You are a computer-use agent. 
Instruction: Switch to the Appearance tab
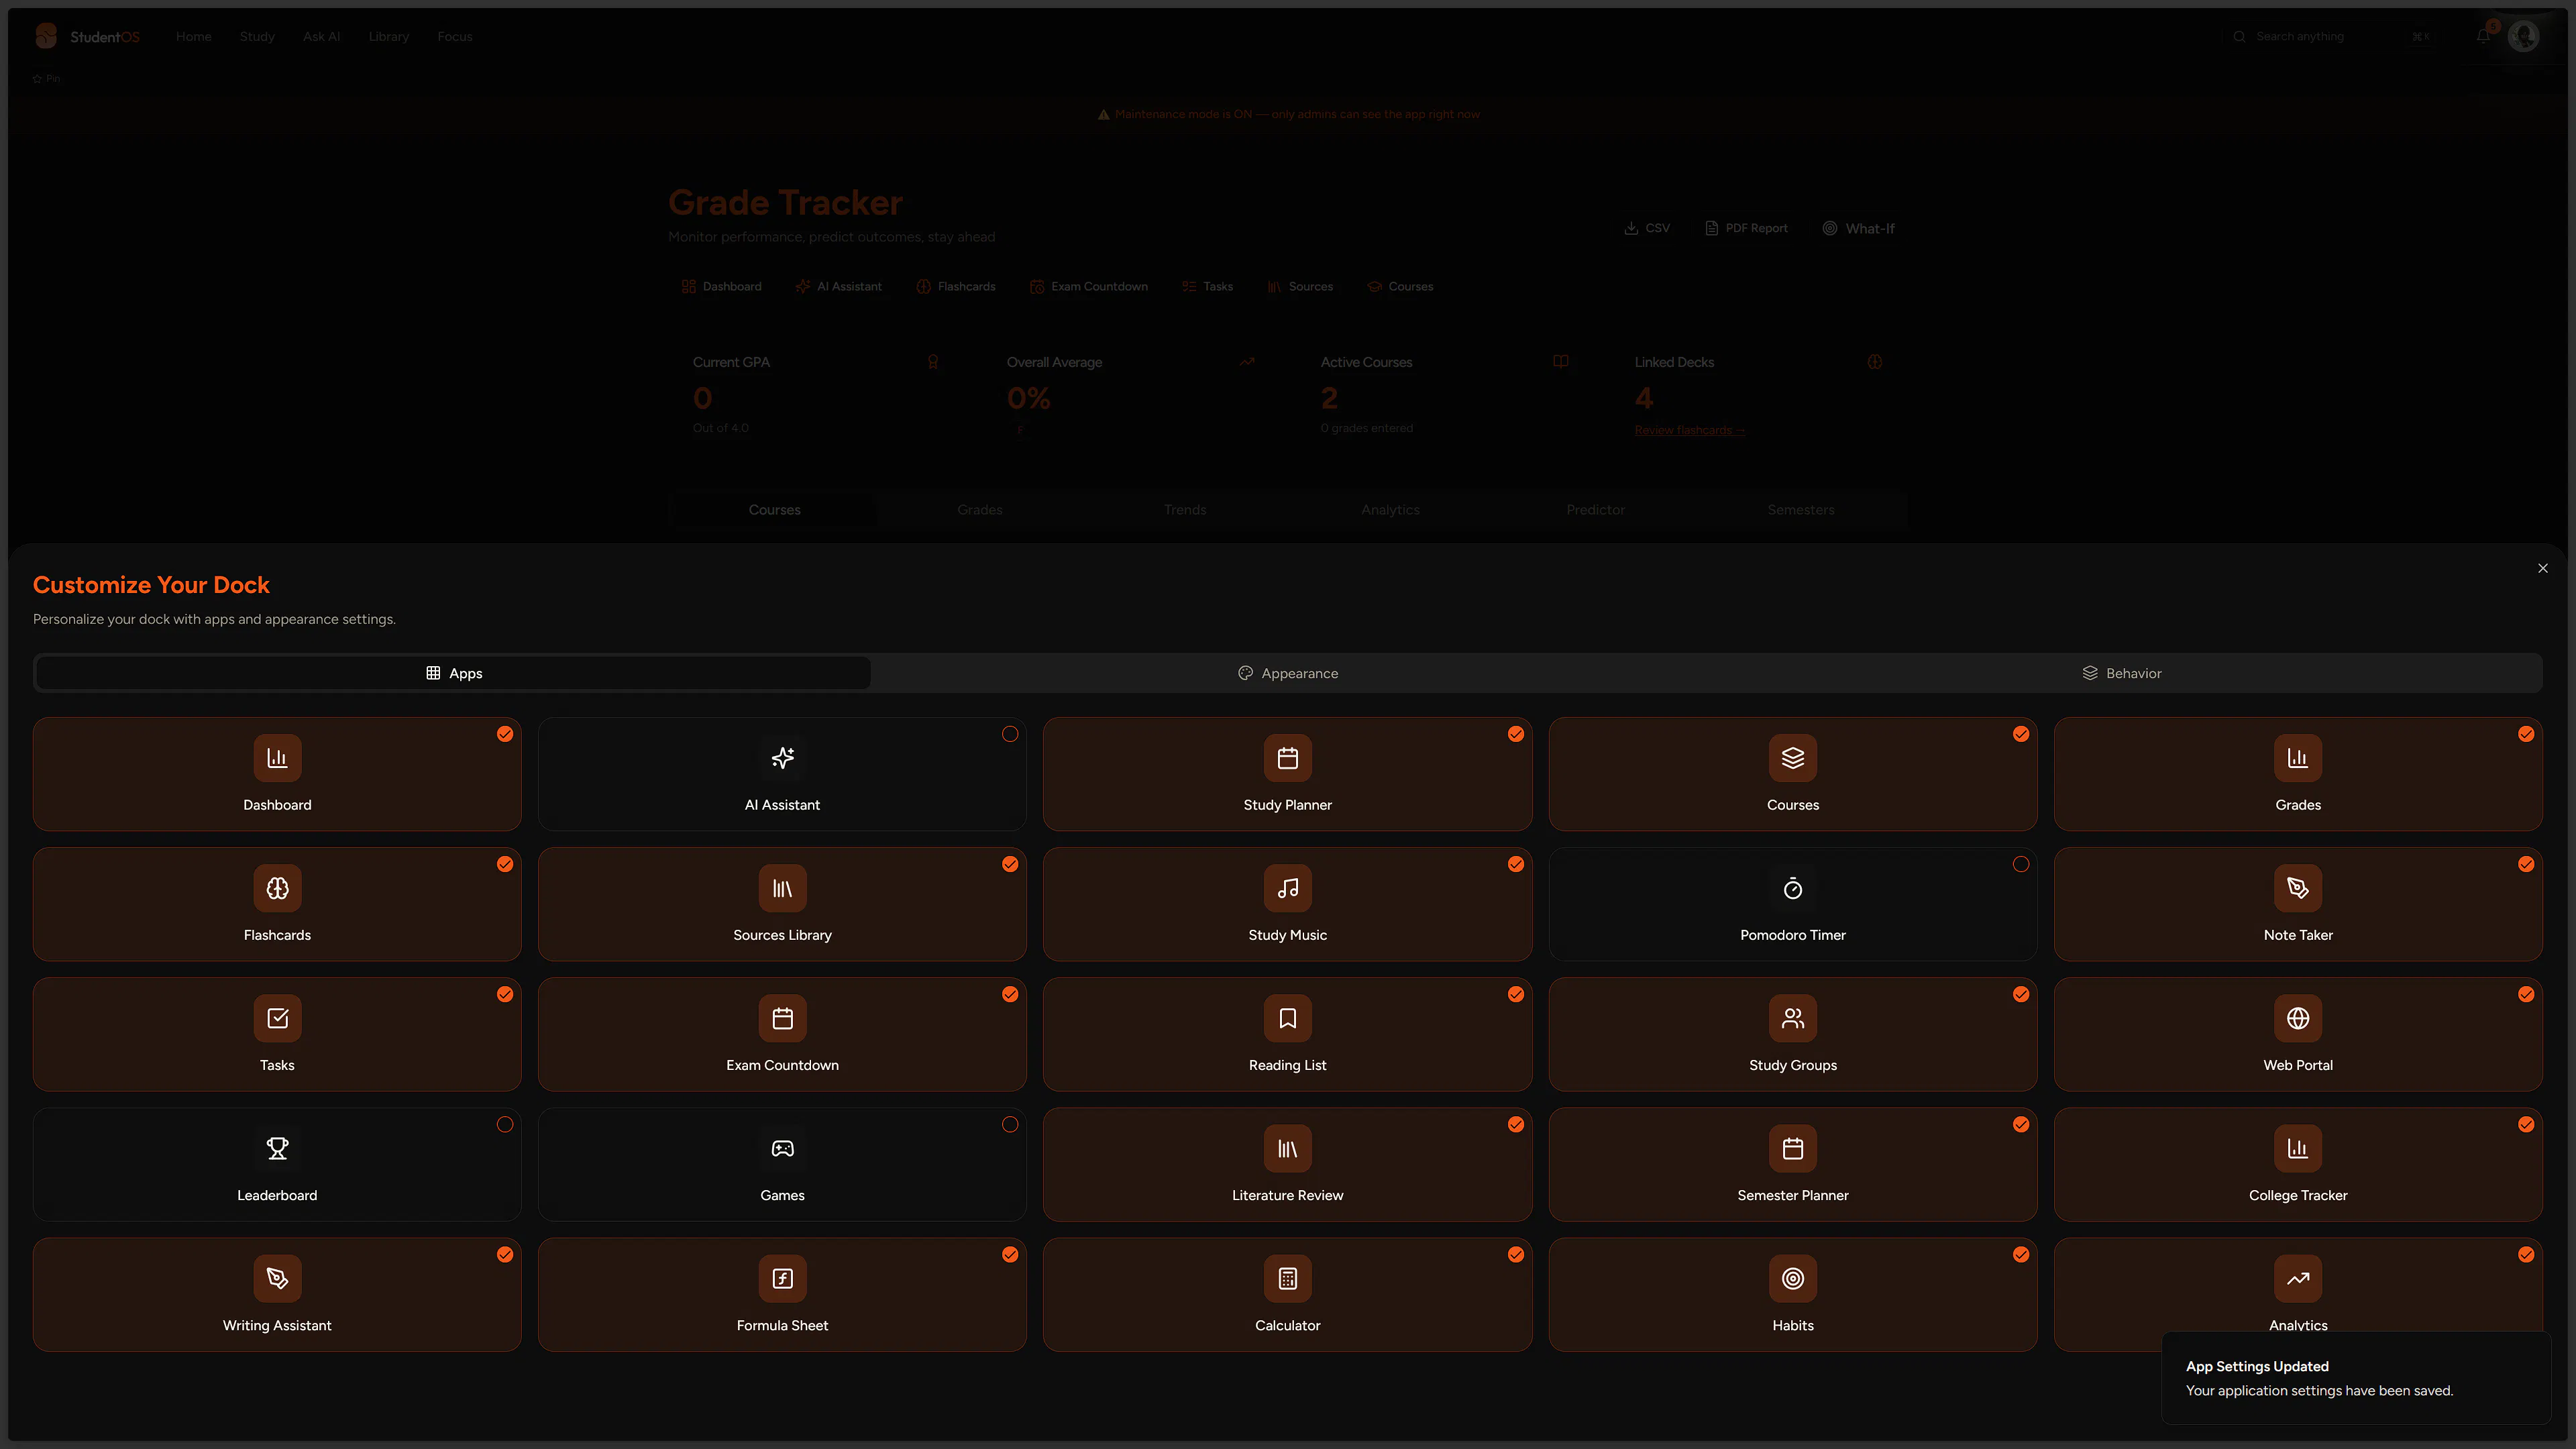click(x=1287, y=673)
